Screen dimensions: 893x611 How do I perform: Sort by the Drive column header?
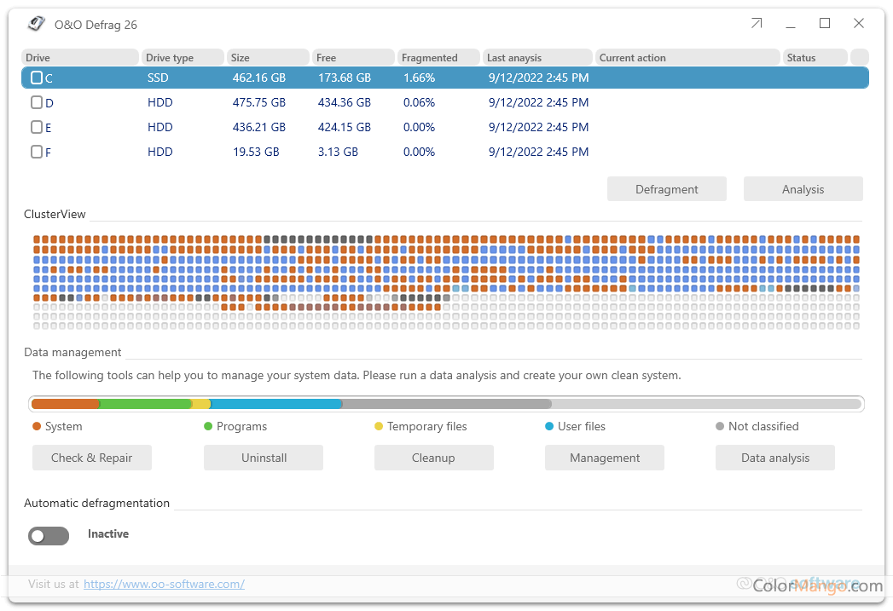coord(79,57)
